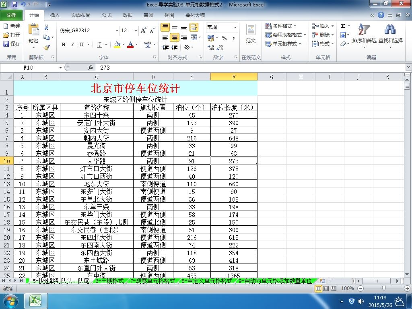The width and height of the screenshot is (412, 309).
Task: Set top vertical alignment
Action: coord(165,27)
